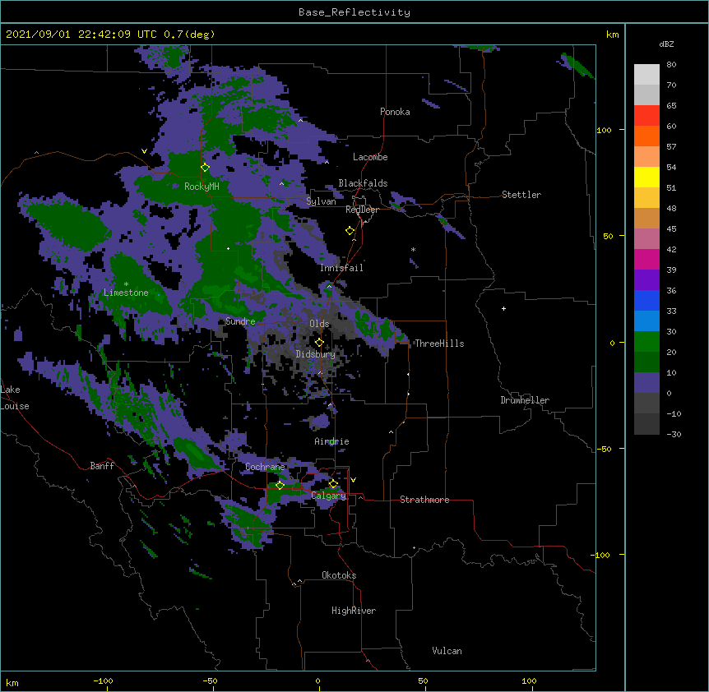709x692 pixels.
Task: Click the white asterisk above the Limestone label
Action: 126,284
